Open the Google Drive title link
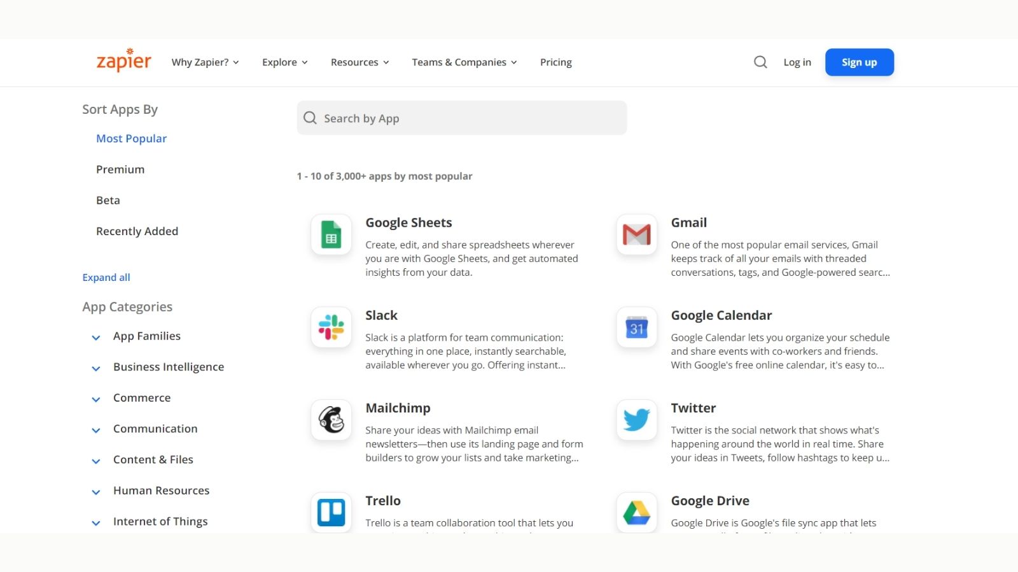Image resolution: width=1018 pixels, height=572 pixels. click(710, 501)
